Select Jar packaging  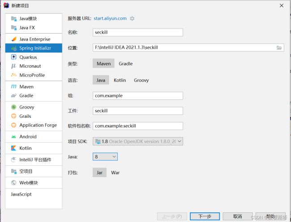pyautogui.click(x=99, y=172)
